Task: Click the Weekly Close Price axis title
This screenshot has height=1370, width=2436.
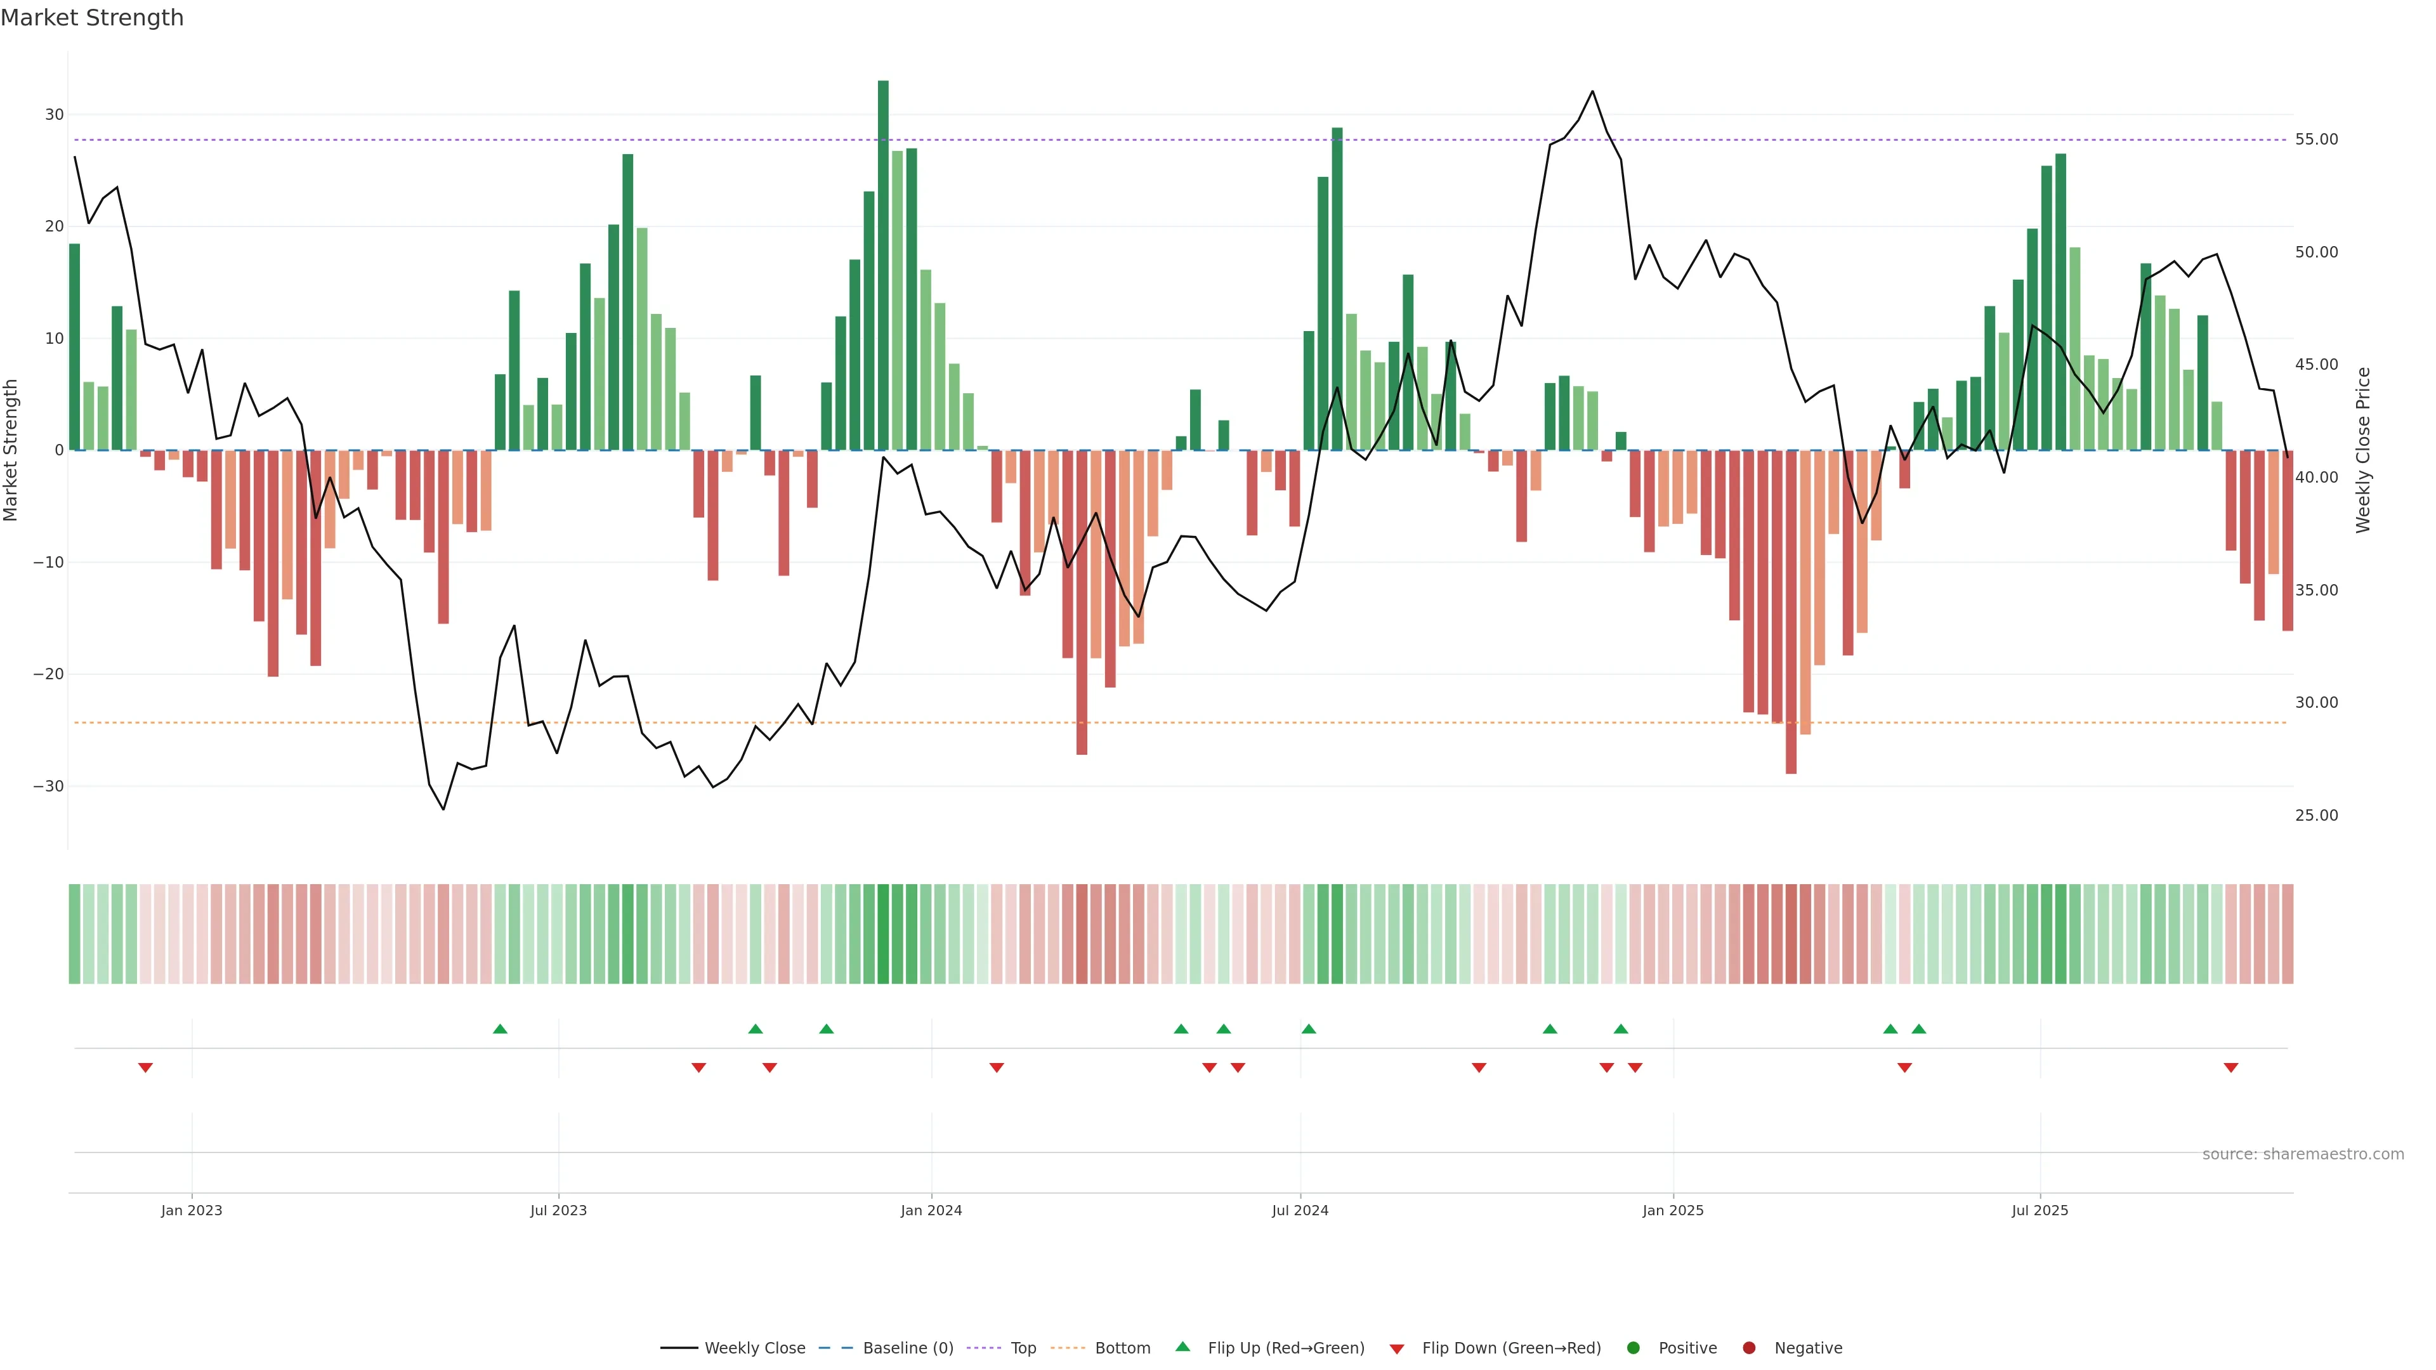Action: click(2363, 450)
